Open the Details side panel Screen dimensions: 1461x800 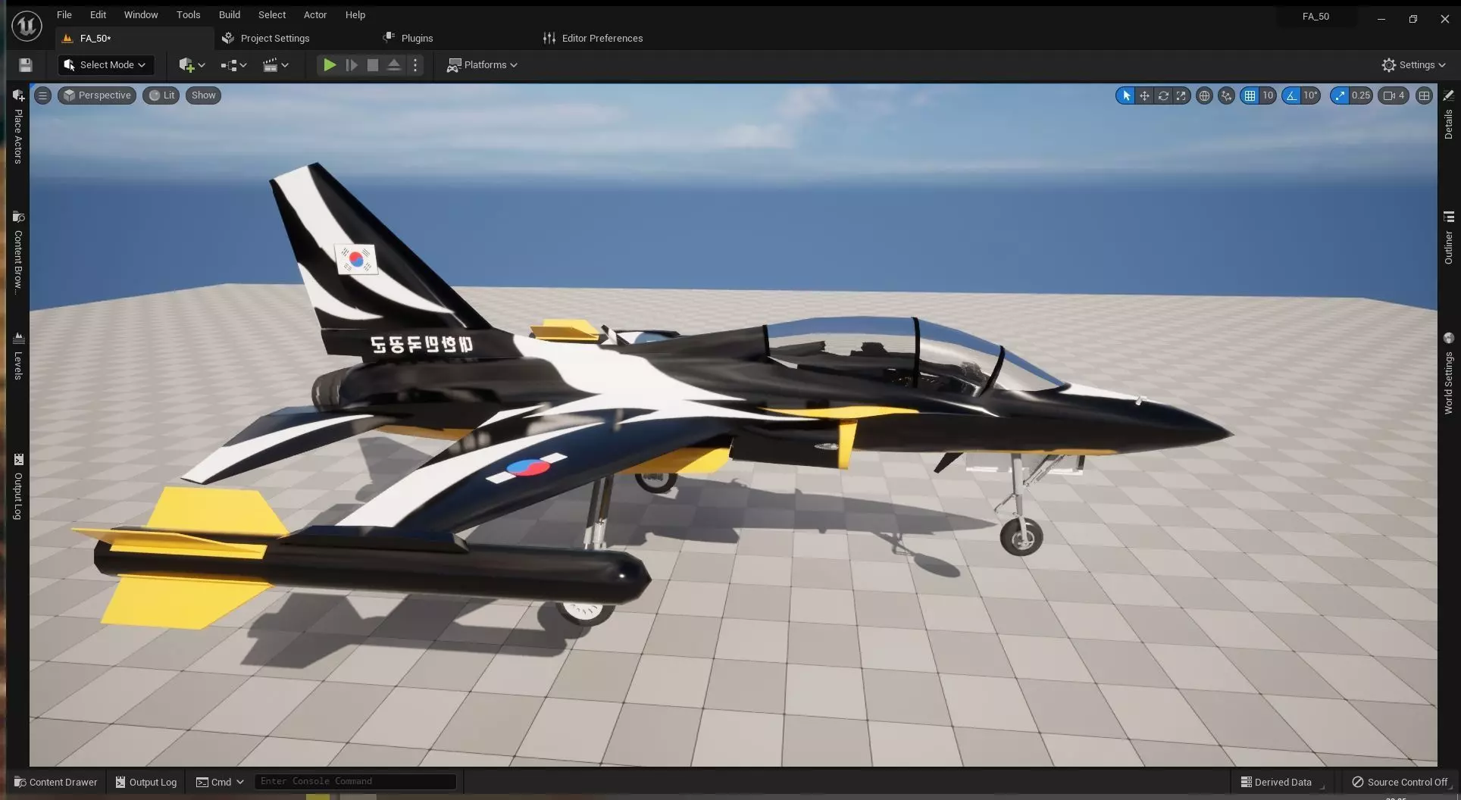click(1448, 115)
